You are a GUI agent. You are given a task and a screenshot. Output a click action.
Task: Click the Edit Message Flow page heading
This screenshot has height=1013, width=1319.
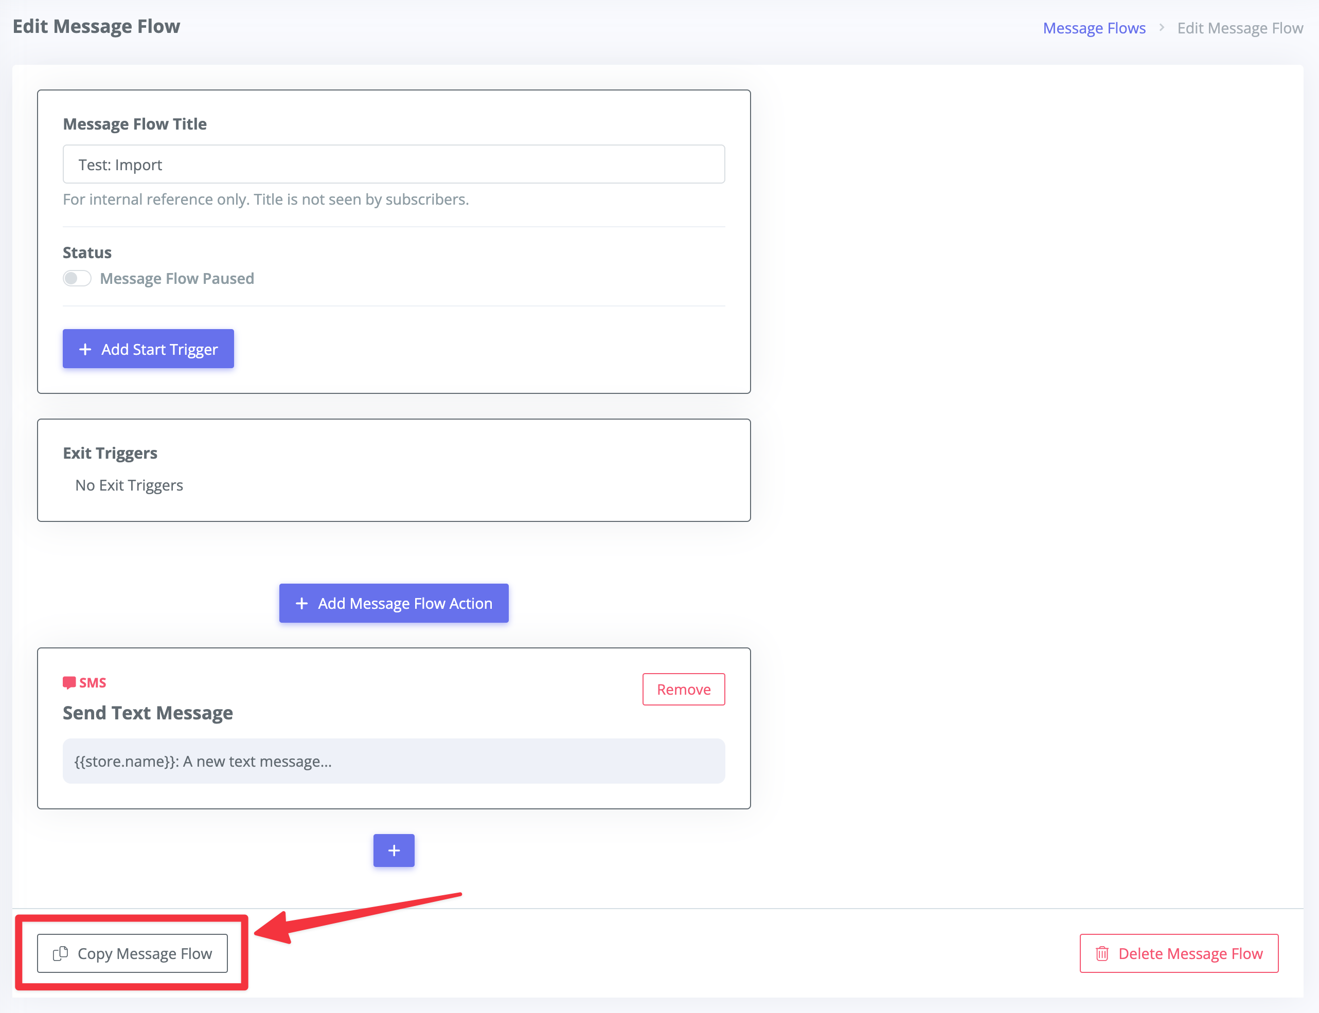click(97, 26)
